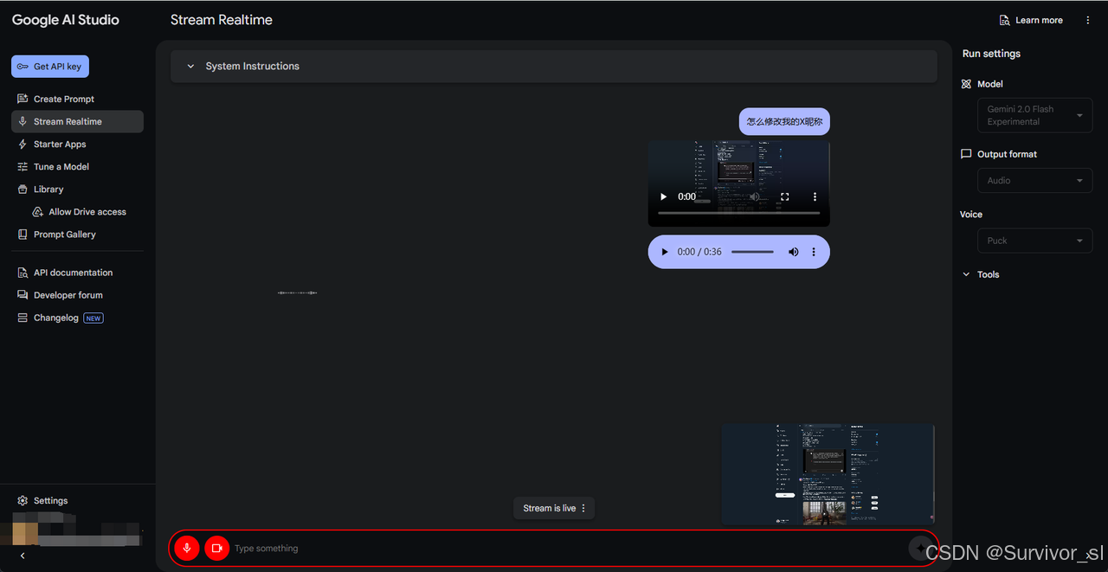Click the Drive access icon
Image resolution: width=1108 pixels, height=572 pixels.
[37, 211]
